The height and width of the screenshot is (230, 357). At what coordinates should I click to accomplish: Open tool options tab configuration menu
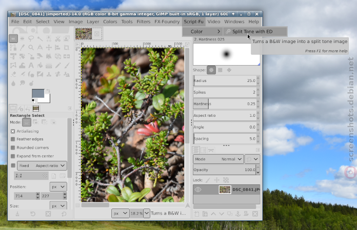(x=70, y=109)
